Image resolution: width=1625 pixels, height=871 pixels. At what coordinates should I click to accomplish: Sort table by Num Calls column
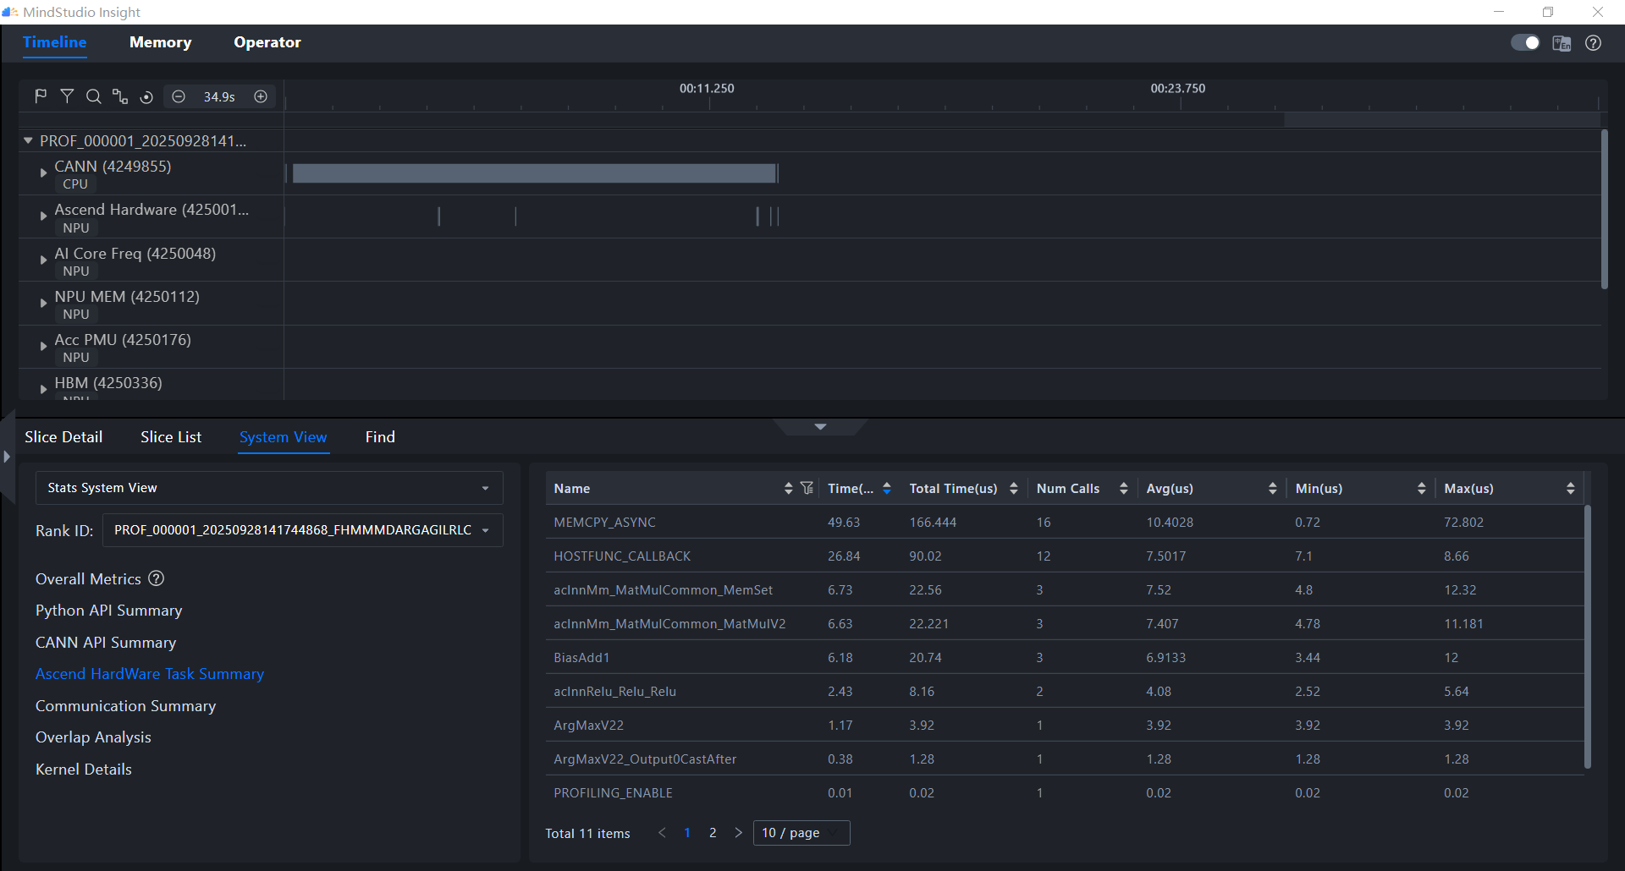point(1123,488)
